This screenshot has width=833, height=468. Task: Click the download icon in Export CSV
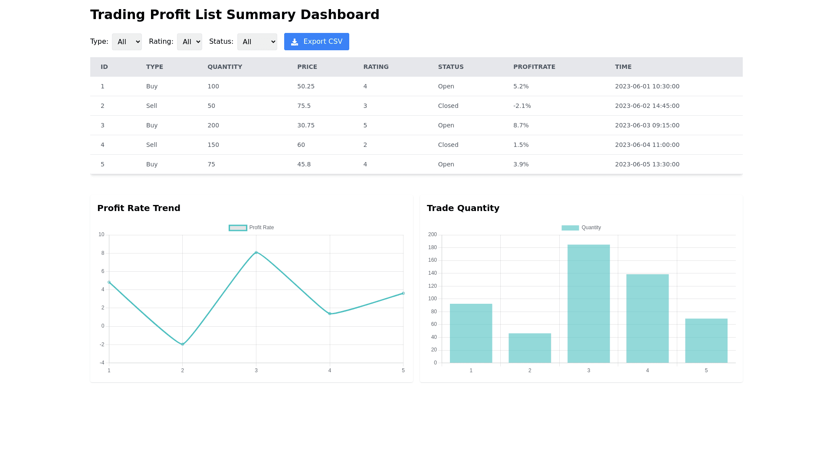point(295,42)
